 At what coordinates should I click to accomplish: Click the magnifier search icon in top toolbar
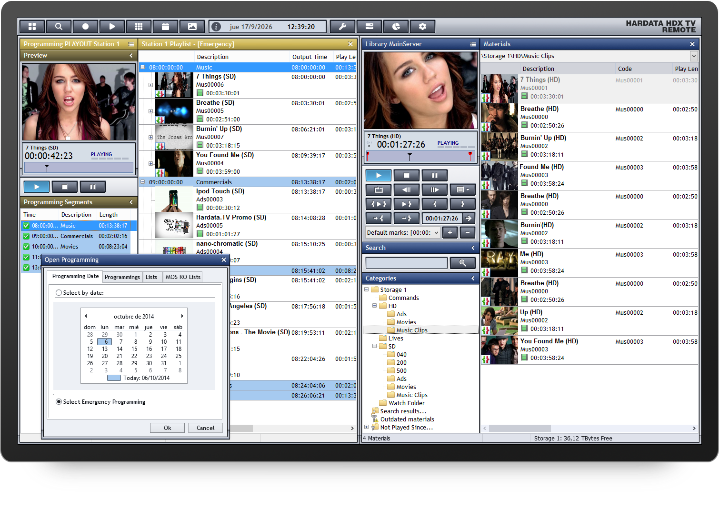pos(59,27)
